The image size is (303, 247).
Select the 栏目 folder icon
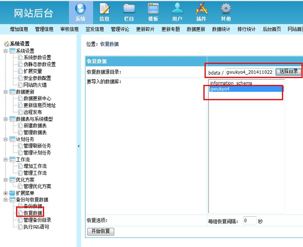click(x=129, y=9)
